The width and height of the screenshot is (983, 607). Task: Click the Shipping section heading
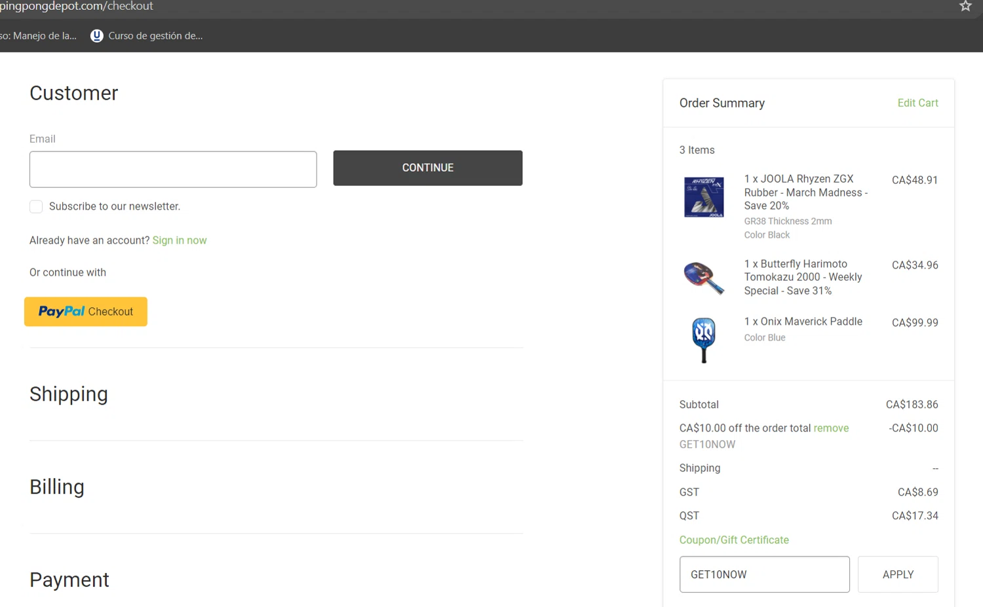tap(69, 394)
